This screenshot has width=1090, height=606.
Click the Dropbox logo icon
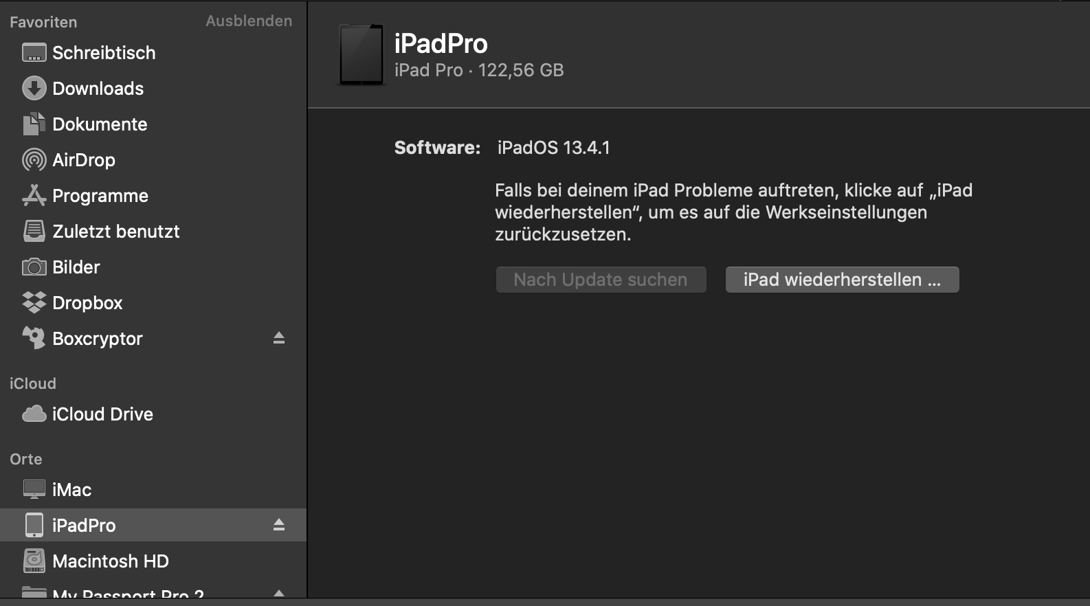click(x=34, y=303)
